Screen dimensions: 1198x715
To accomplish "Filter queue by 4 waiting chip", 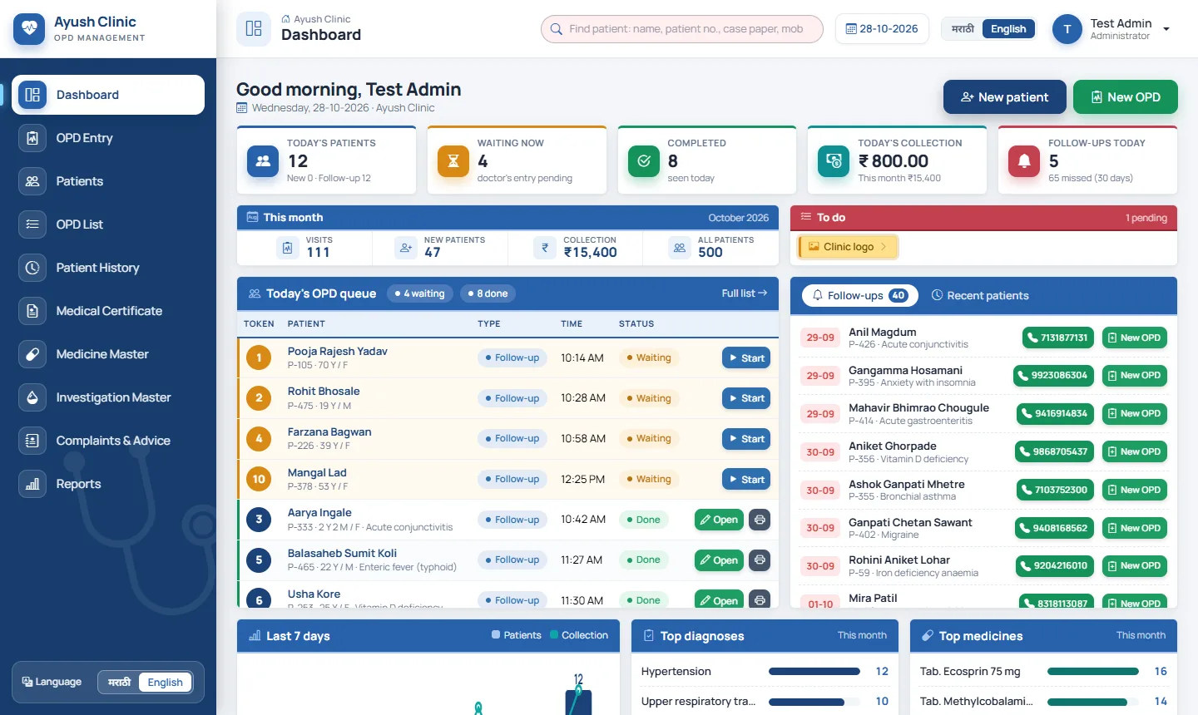I will tap(420, 293).
